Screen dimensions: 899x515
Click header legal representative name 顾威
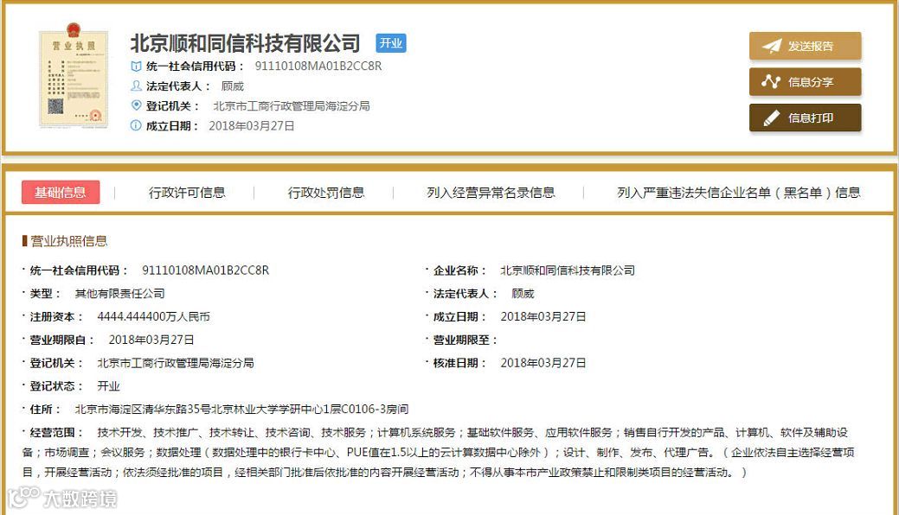(x=233, y=86)
